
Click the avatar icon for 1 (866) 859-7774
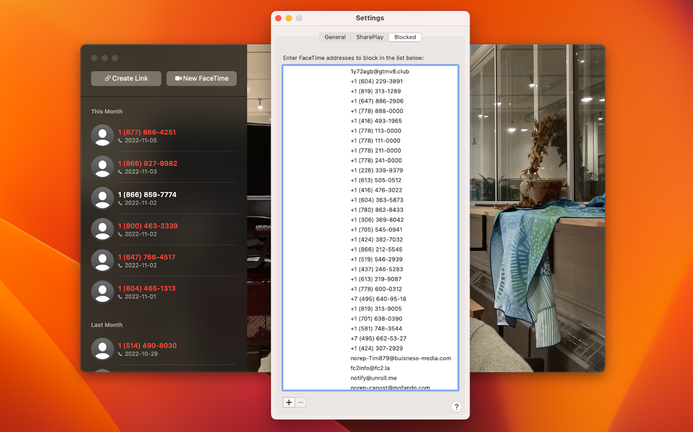[103, 198]
